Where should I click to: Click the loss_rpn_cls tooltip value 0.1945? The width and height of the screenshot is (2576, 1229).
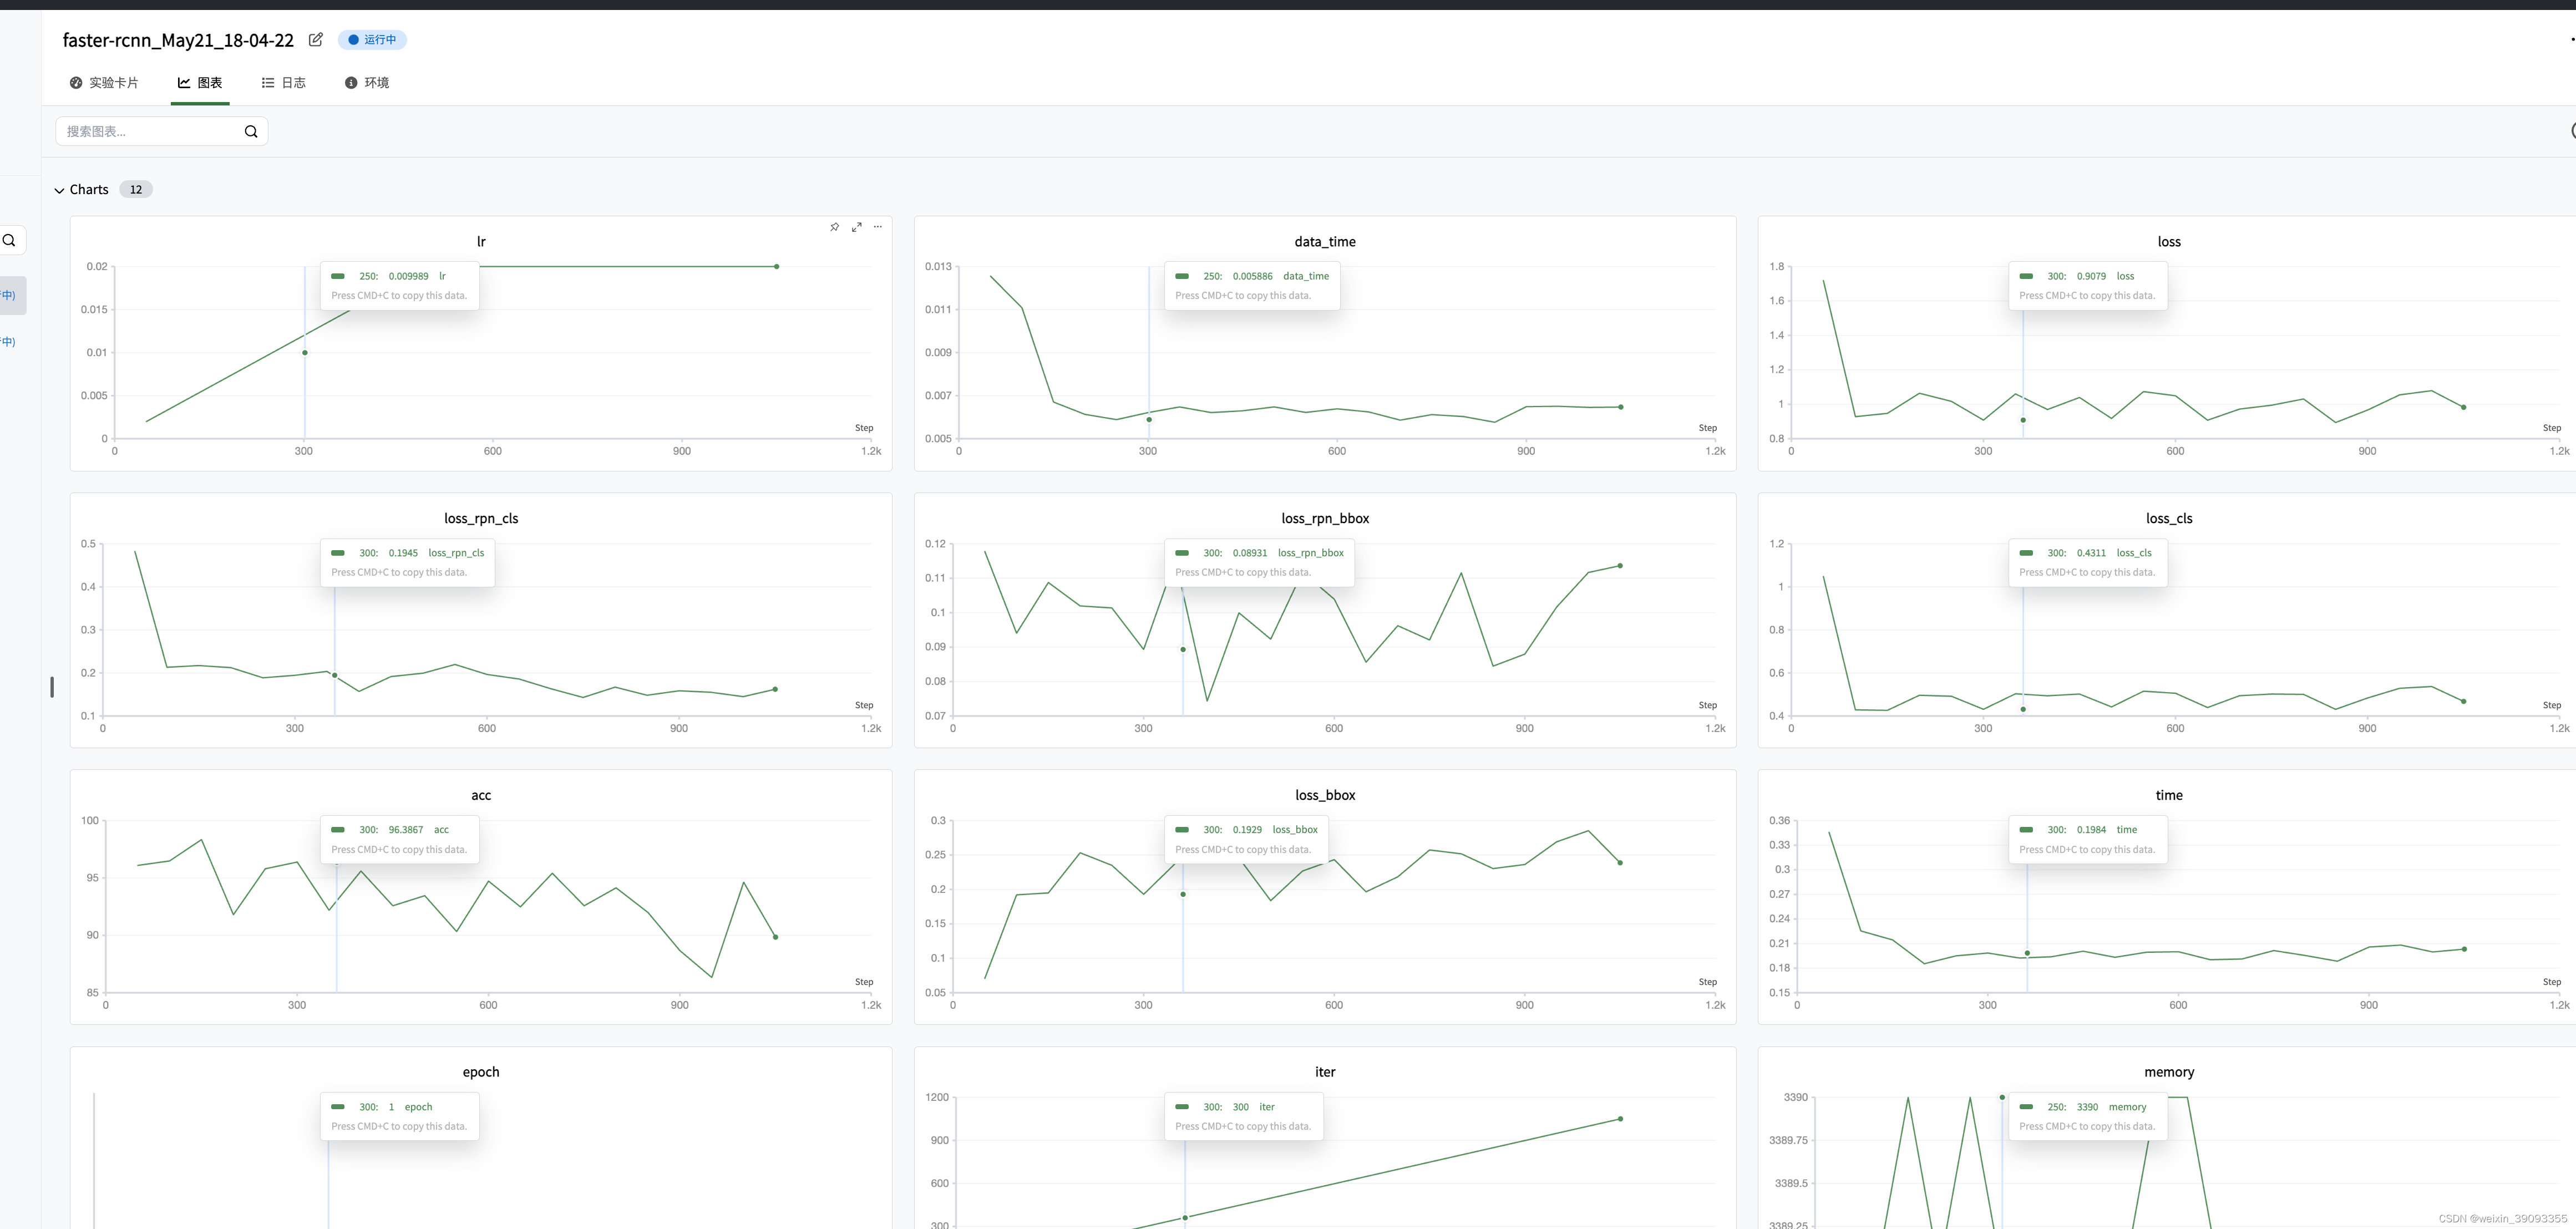point(403,553)
